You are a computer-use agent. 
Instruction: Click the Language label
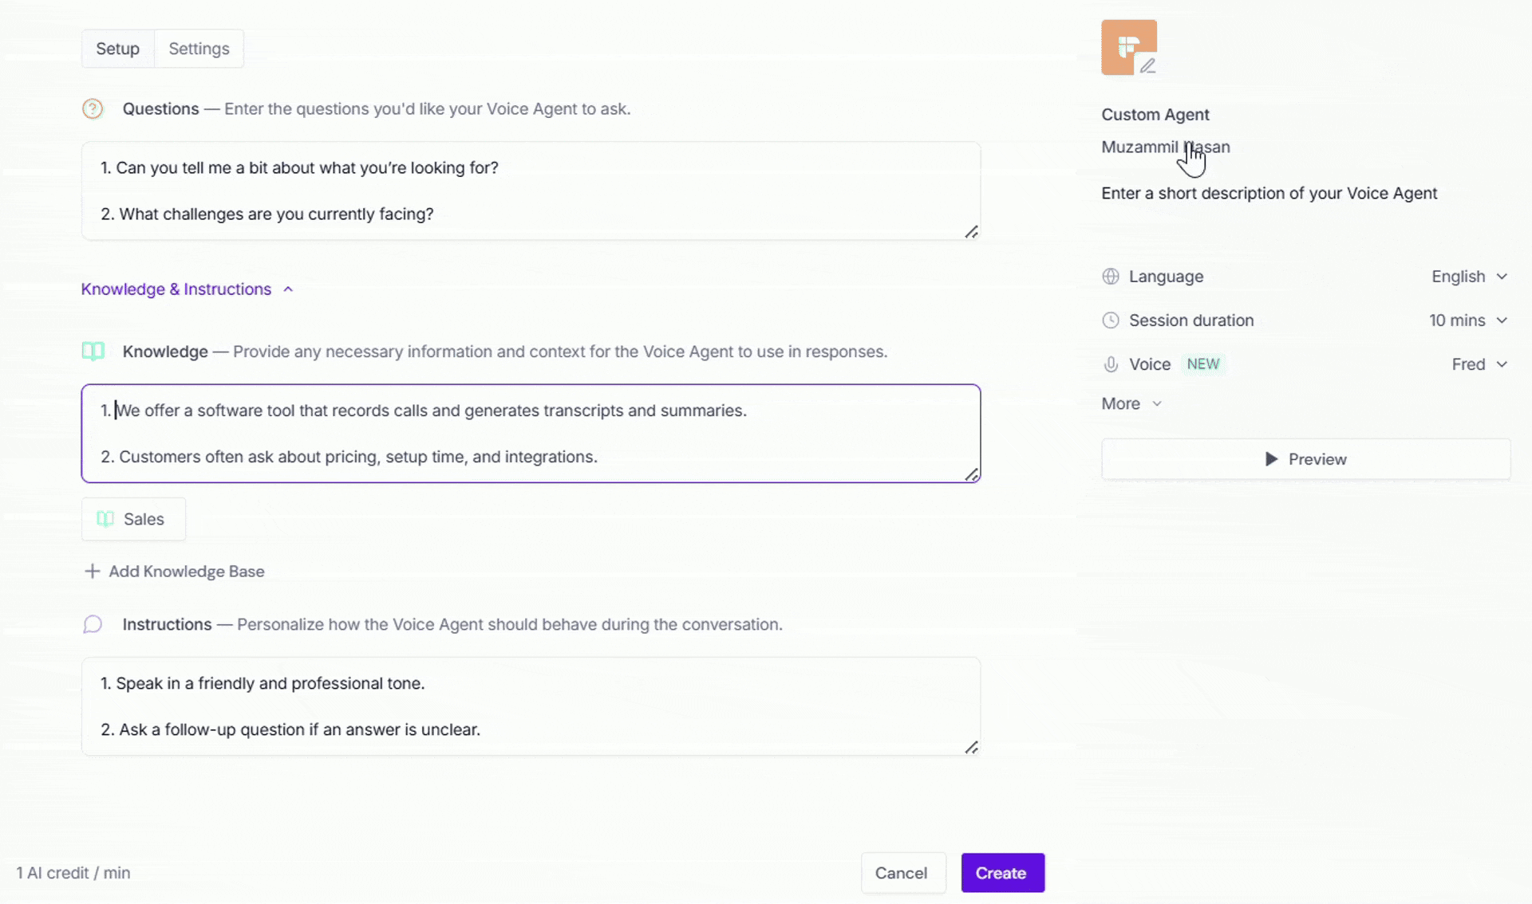tap(1166, 277)
